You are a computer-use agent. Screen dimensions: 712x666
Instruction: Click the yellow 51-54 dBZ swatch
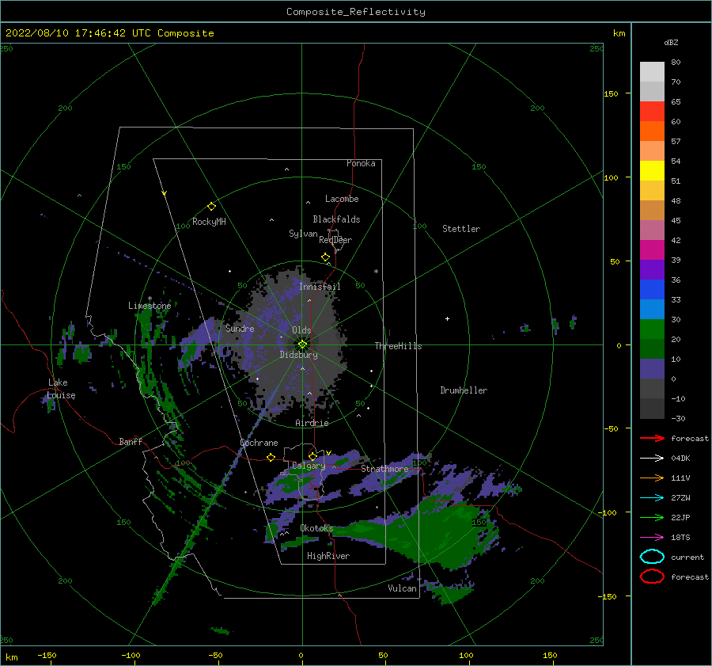652,170
